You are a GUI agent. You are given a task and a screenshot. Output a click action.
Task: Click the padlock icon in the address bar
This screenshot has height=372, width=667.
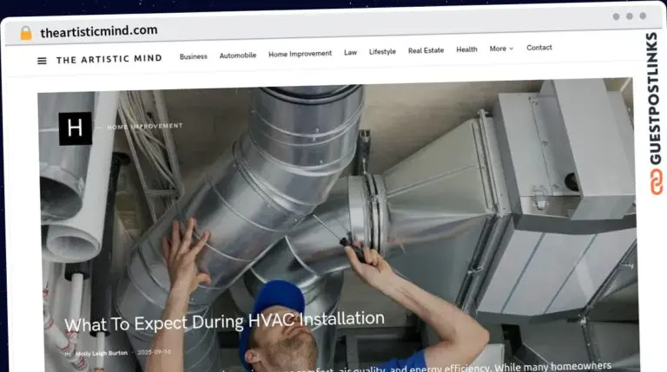pyautogui.click(x=26, y=33)
